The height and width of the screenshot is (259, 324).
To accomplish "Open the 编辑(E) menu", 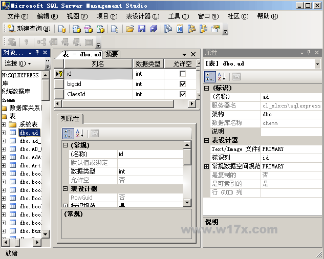I will [48, 16].
